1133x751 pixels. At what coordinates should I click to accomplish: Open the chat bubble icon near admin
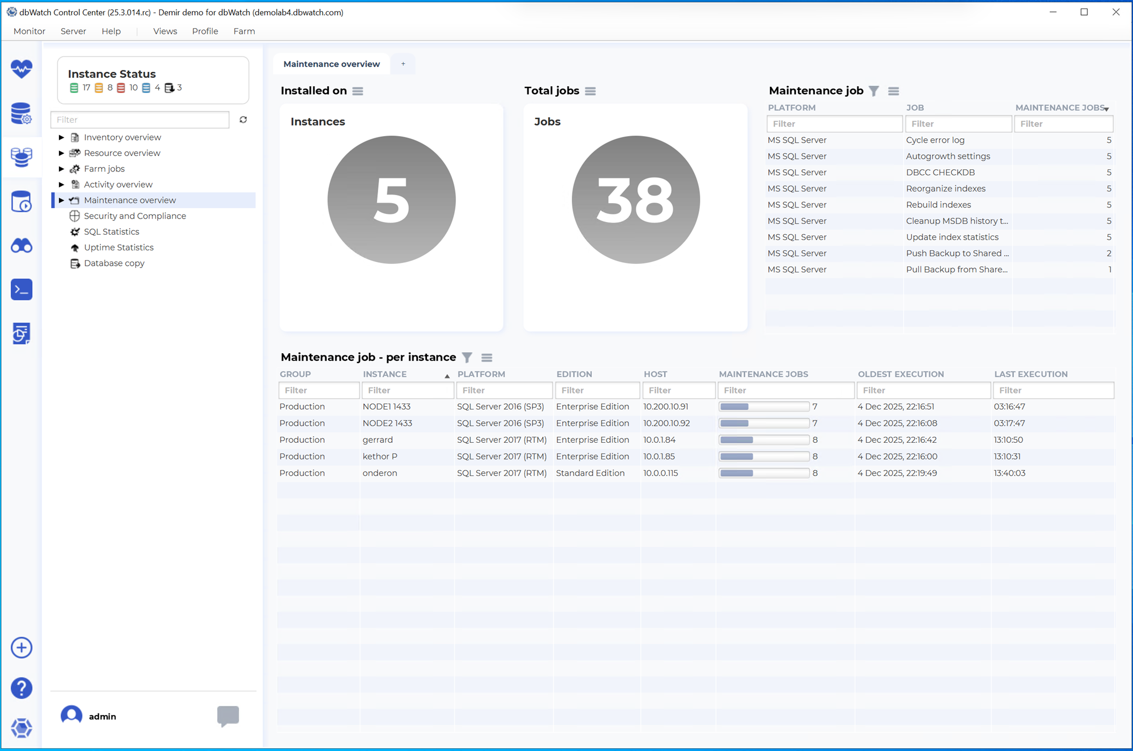pyautogui.click(x=228, y=716)
